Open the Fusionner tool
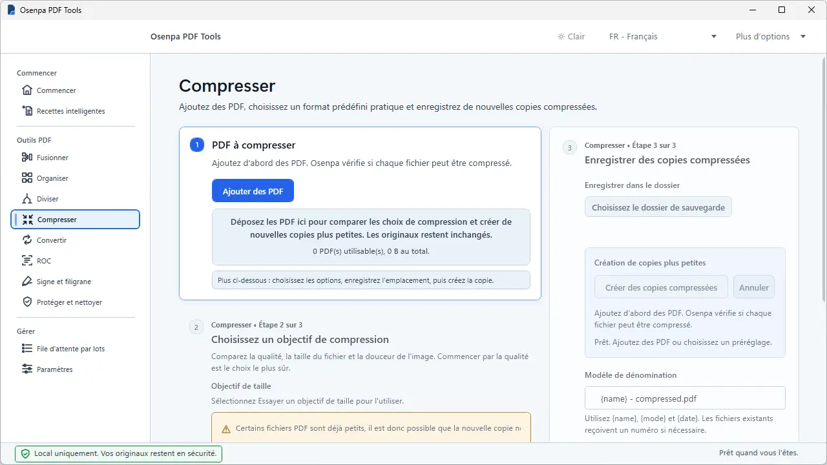827x465 pixels. [x=75, y=158]
